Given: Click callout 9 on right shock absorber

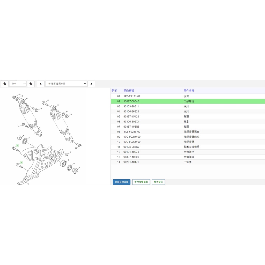Looking at the screenshot, I should click(58, 105).
